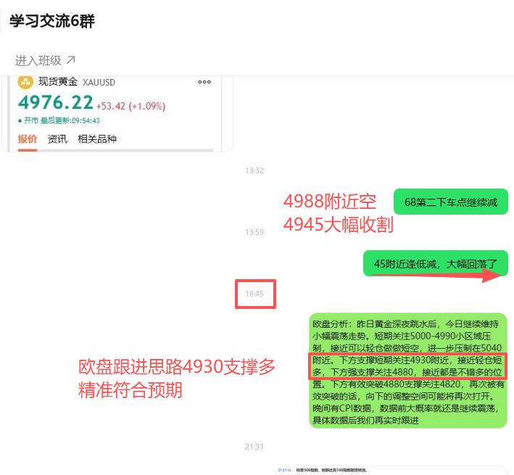514x475 pixels.
Task: Switch to the 资讯 tab
Action: [57, 139]
